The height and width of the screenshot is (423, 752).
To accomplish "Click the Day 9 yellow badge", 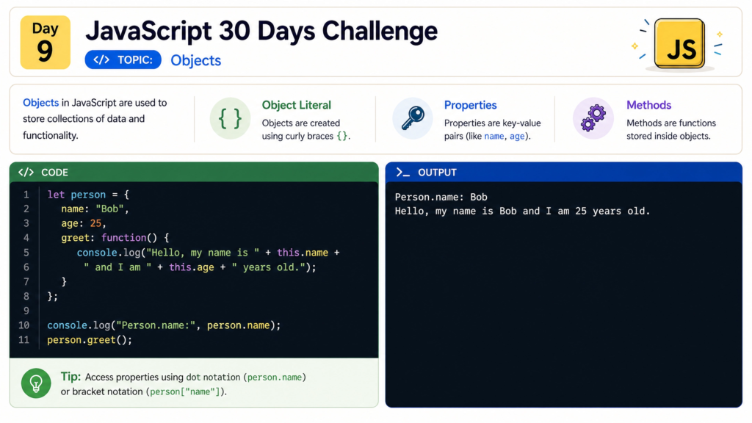I will point(45,42).
